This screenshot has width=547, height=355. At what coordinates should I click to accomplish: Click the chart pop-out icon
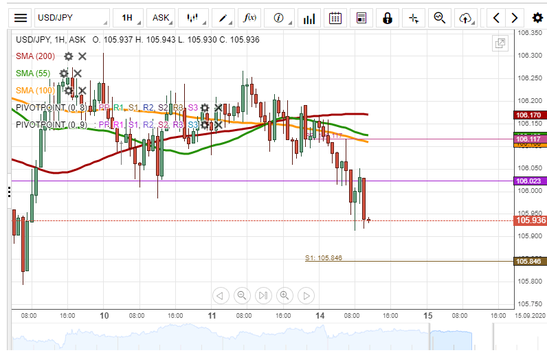[x=500, y=44]
